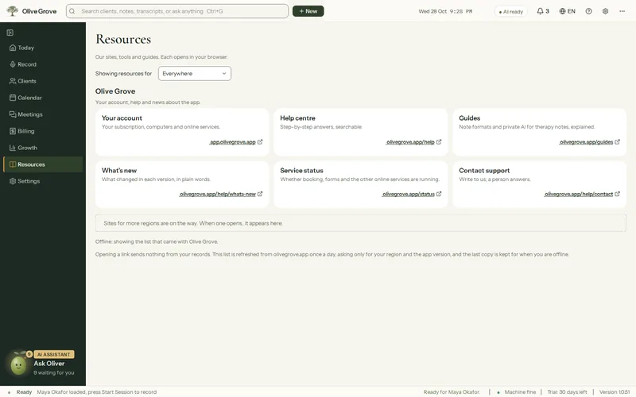The height and width of the screenshot is (397, 636).
Task: Click external link icon beside olivegrove.app/guides
Action: pos(618,142)
